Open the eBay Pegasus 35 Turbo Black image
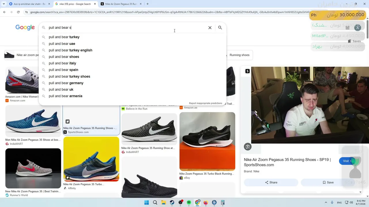369x207 pixels. 207,141
